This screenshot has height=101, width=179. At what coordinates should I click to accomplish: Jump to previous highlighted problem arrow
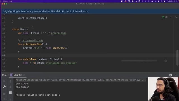tap(171, 17)
